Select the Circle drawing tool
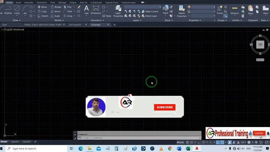The width and height of the screenshot is (270, 152). pos(17,10)
